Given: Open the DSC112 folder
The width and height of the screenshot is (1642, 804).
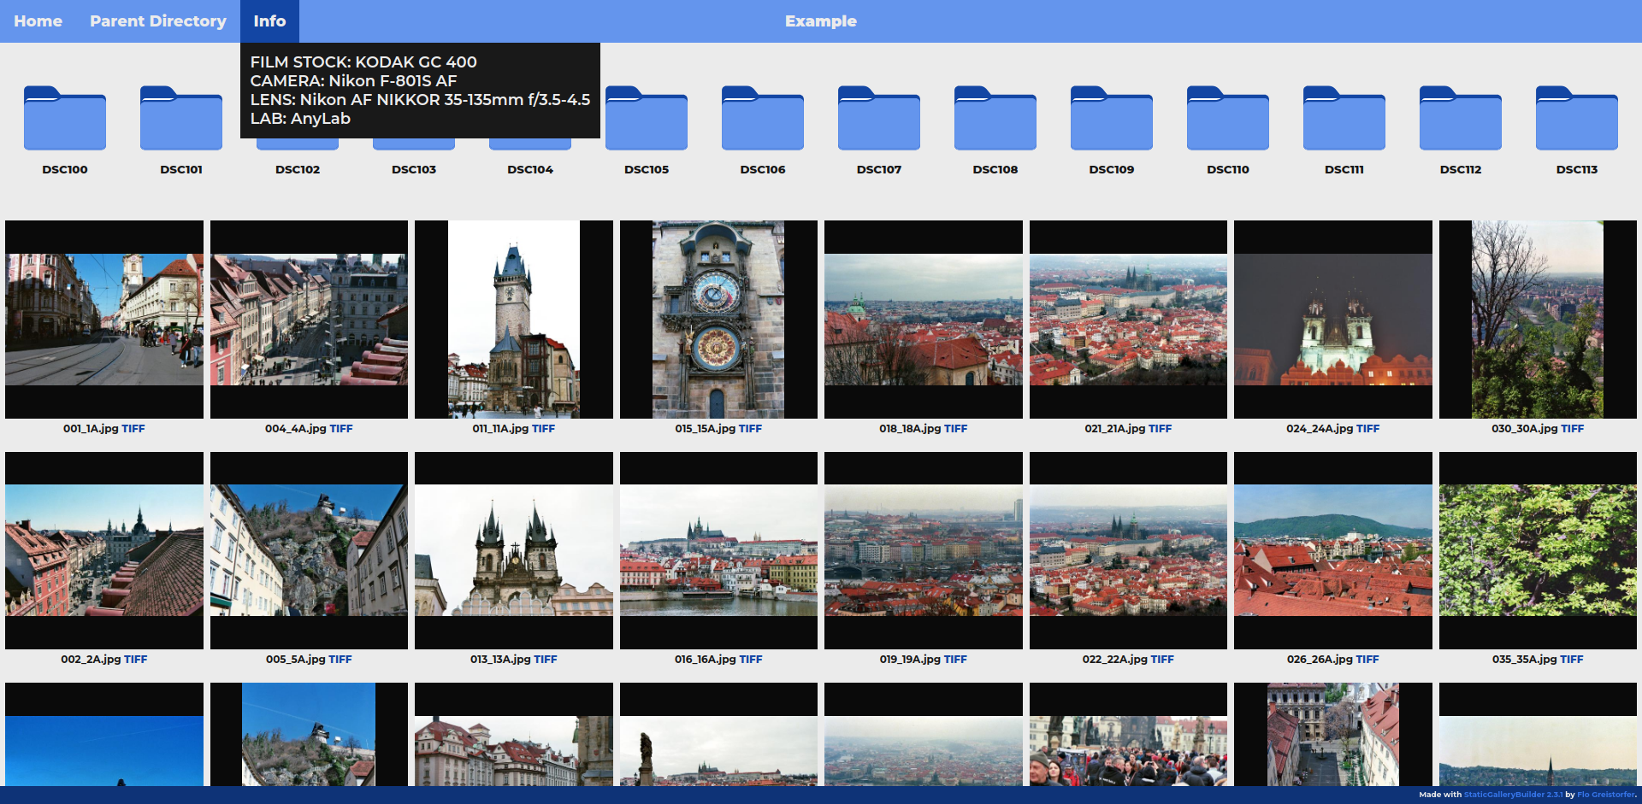Looking at the screenshot, I should pyautogui.click(x=1461, y=119).
